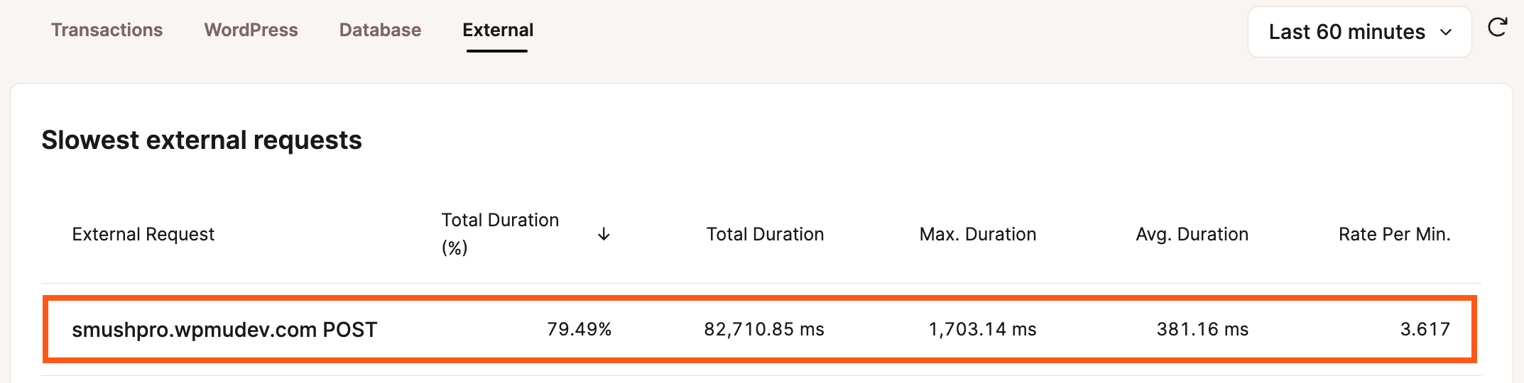Click the sort arrow beside Total Duration (%)
Viewport: 1524px width, 383px height.
pyautogui.click(x=604, y=234)
